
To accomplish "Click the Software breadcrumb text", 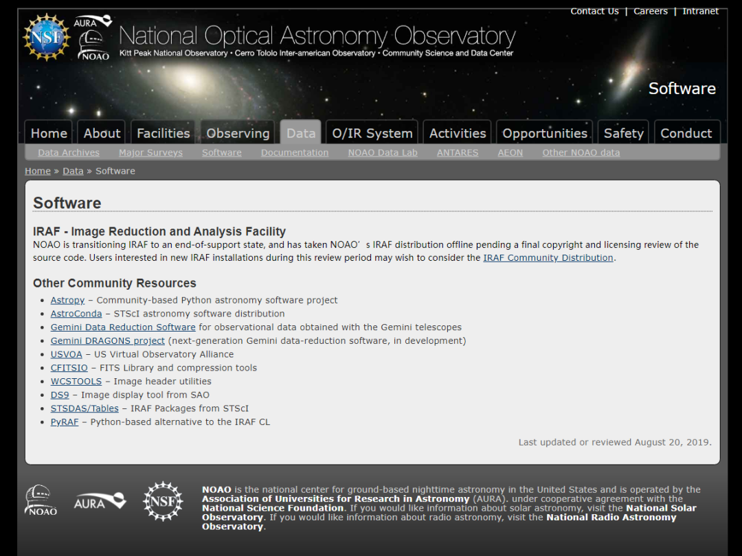I will pos(115,171).
